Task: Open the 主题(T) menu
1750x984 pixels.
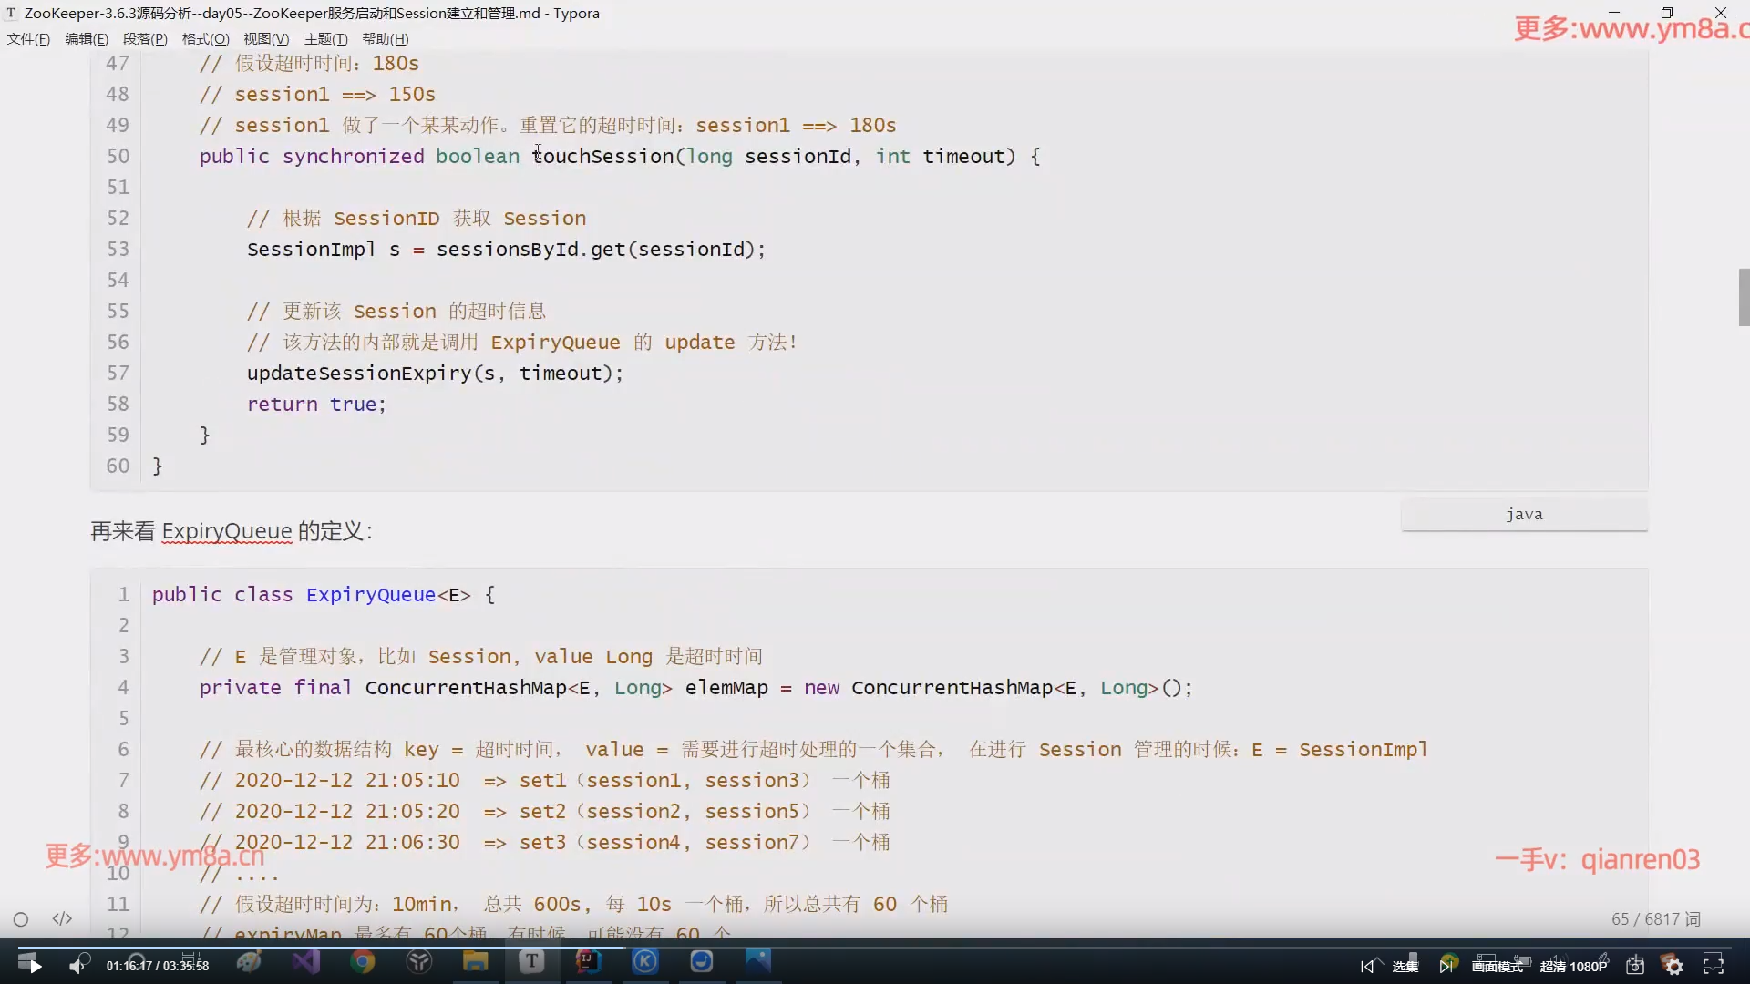Action: coord(325,39)
